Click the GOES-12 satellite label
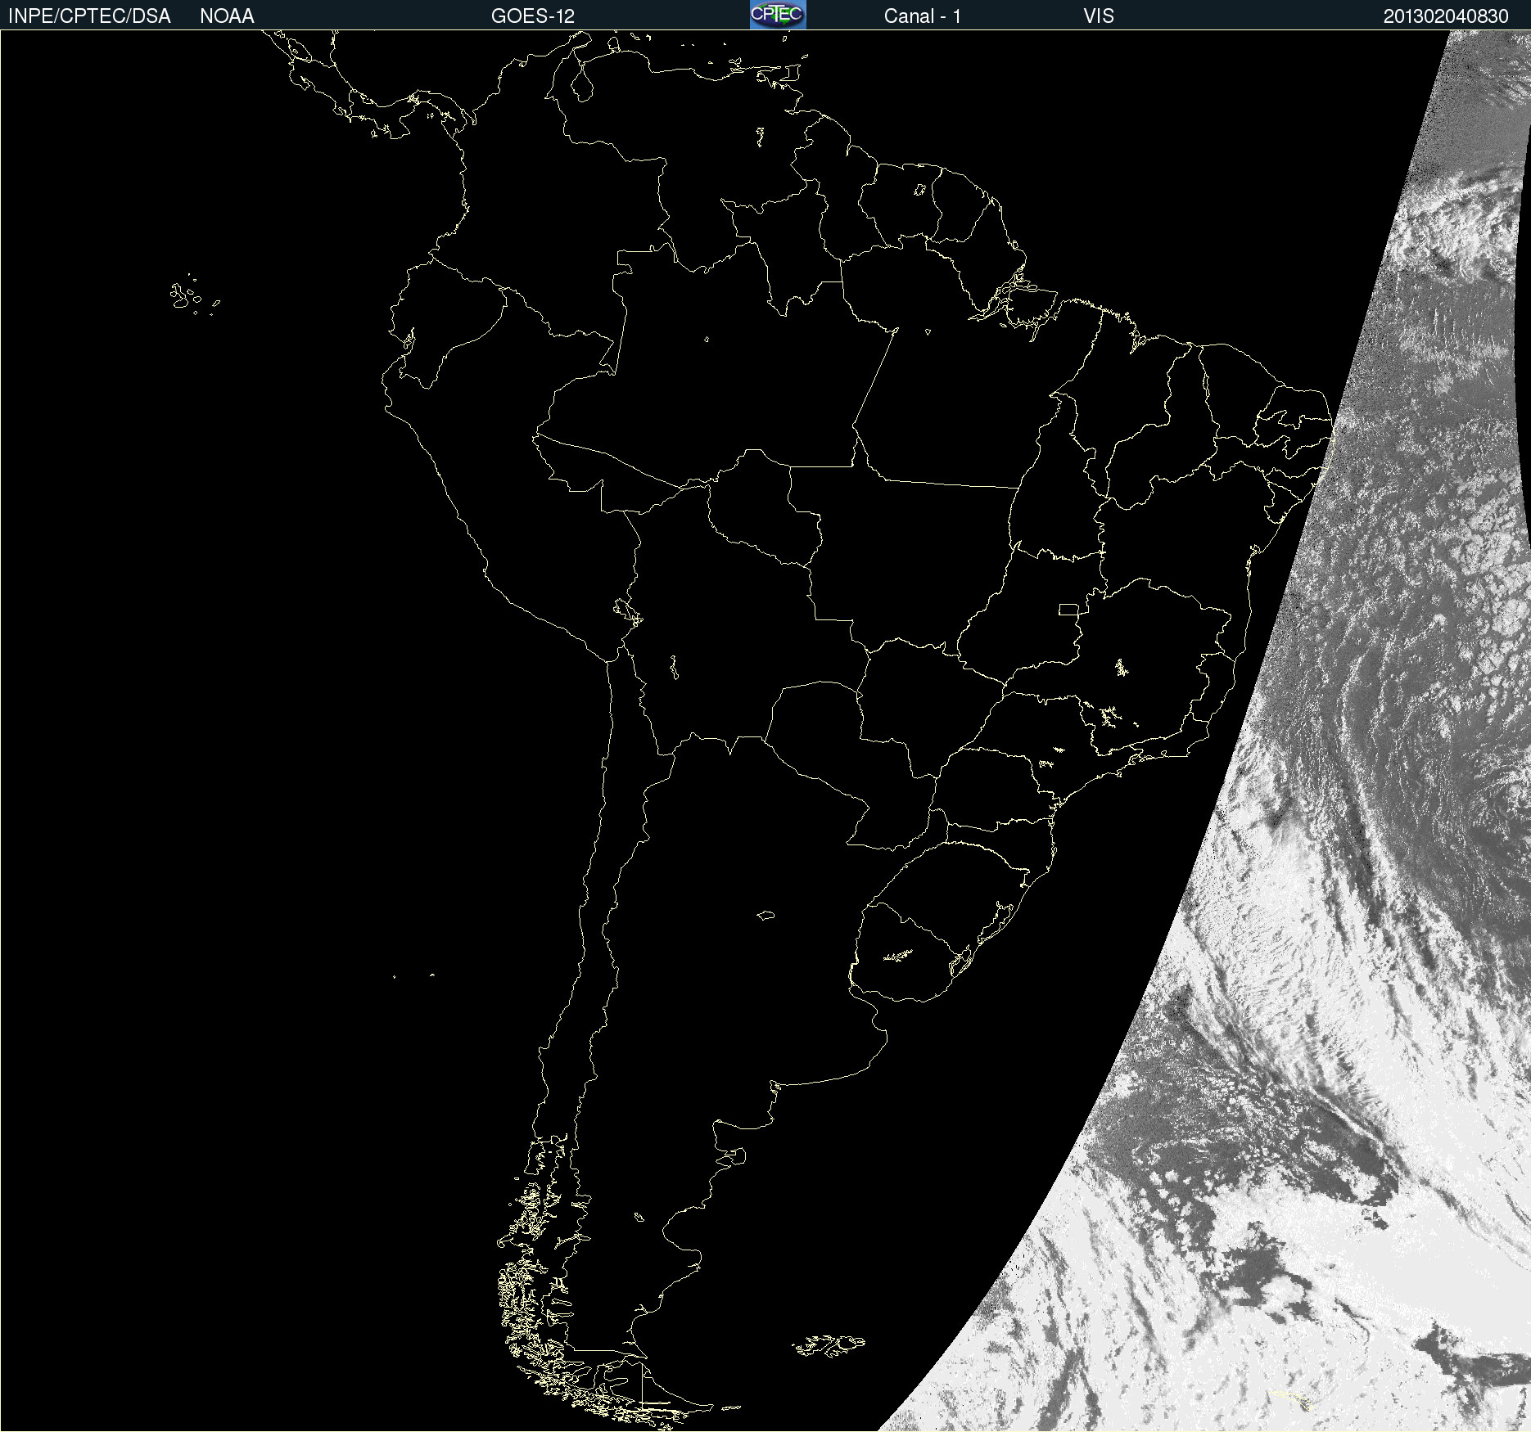Screen dimensions: 1531x1432 [533, 16]
